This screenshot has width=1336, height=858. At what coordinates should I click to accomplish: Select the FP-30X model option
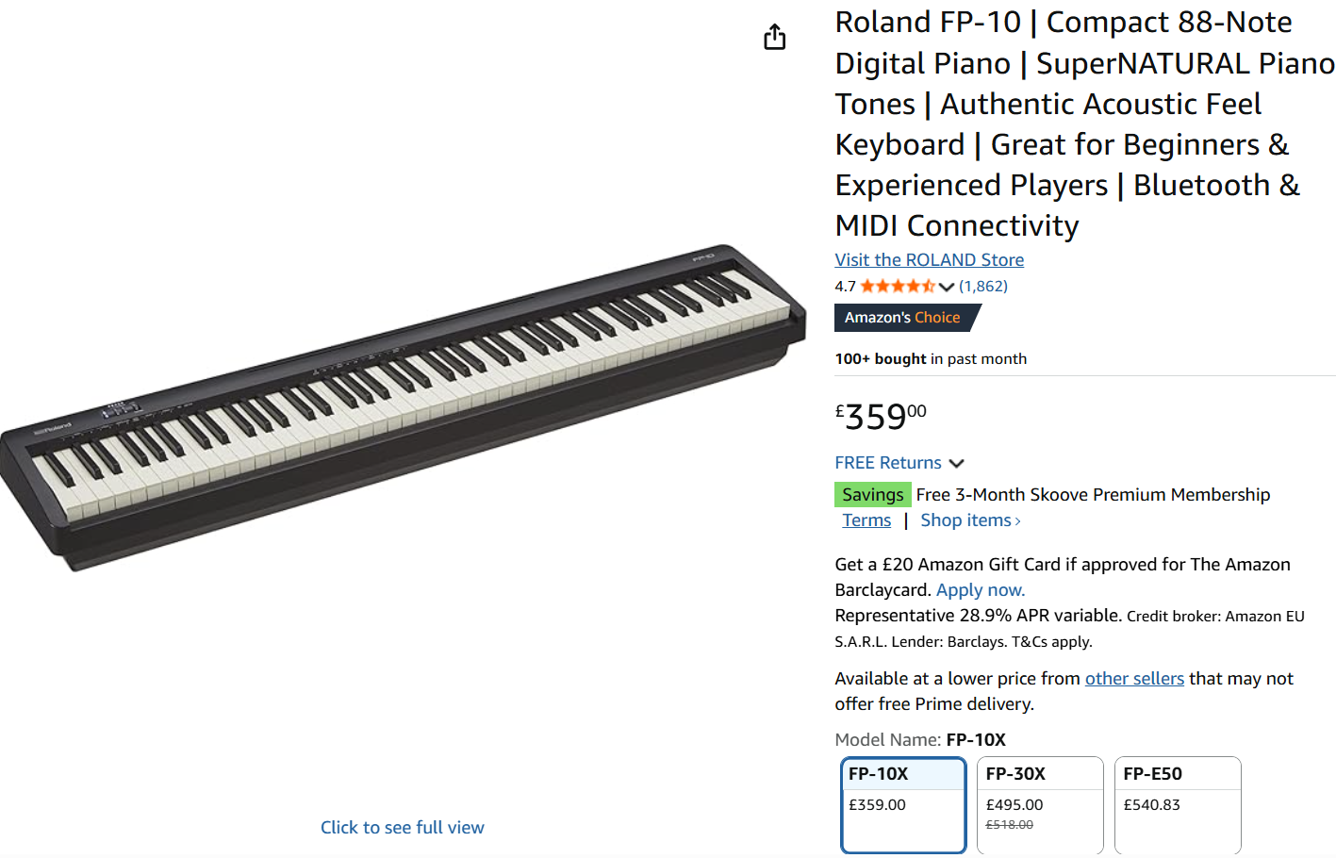click(x=1040, y=804)
